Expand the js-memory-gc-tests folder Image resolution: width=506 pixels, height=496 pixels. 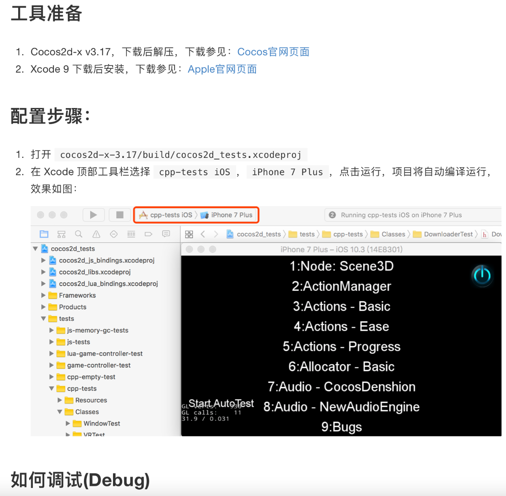pyautogui.click(x=51, y=330)
